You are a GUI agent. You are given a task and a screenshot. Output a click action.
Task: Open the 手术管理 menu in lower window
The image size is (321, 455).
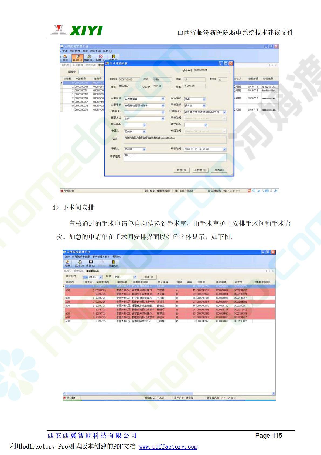point(100,256)
